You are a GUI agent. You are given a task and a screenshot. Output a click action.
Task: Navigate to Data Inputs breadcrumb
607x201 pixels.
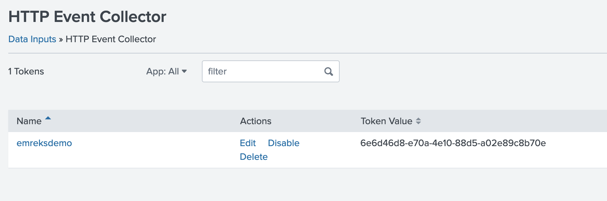[32, 39]
